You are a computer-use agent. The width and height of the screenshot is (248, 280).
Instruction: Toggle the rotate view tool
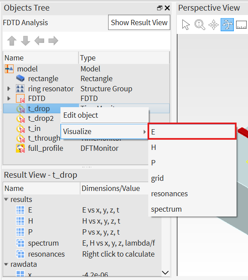[227, 25]
